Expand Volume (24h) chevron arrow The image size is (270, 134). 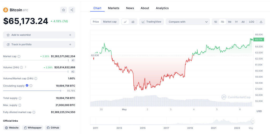26,67
